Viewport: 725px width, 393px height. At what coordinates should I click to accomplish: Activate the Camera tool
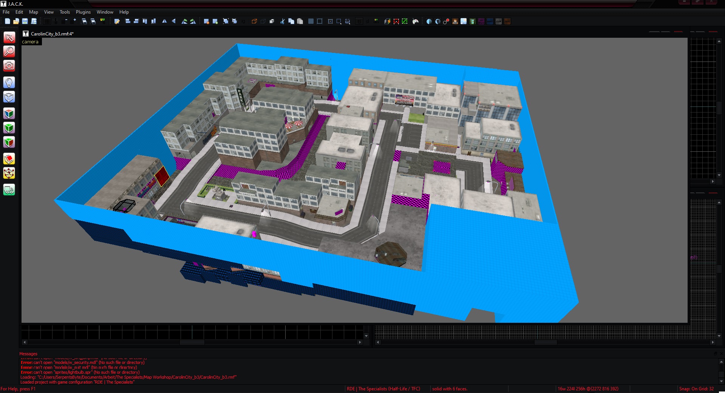pos(9,66)
